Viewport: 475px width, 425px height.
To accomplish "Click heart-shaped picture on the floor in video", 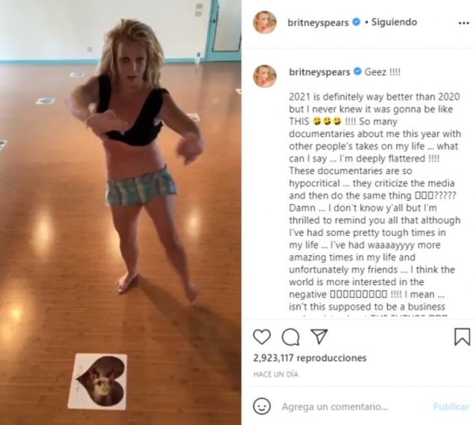I will click(98, 382).
